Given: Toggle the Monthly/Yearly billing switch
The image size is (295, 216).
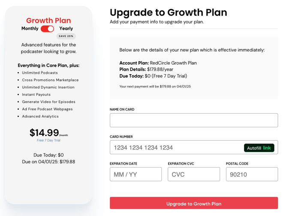Looking at the screenshot, I should (x=47, y=29).
